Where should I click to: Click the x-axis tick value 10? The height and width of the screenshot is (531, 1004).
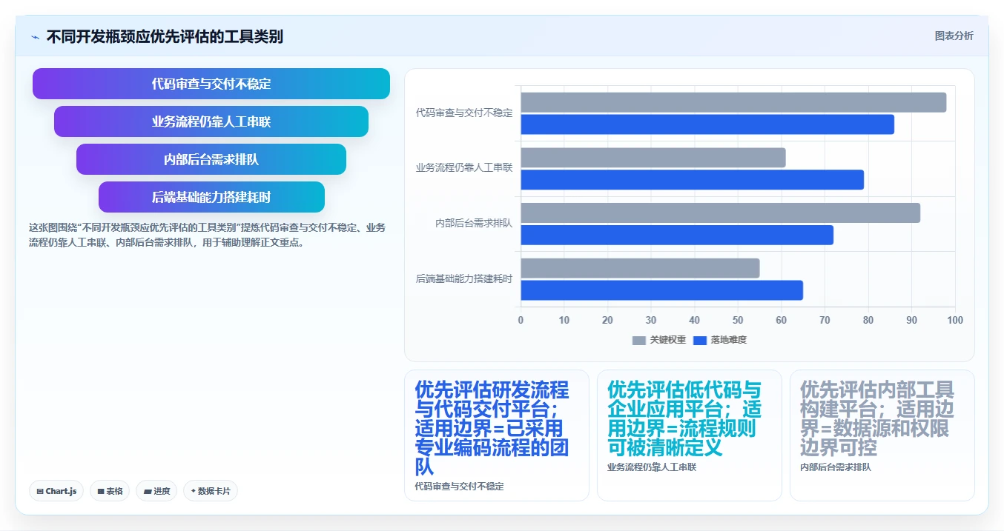[564, 321]
